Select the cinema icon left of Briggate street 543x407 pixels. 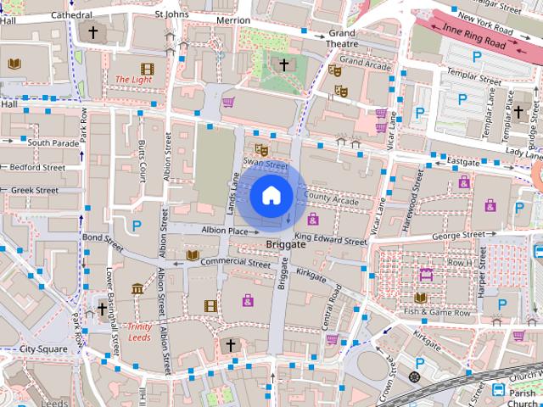[x=210, y=305]
